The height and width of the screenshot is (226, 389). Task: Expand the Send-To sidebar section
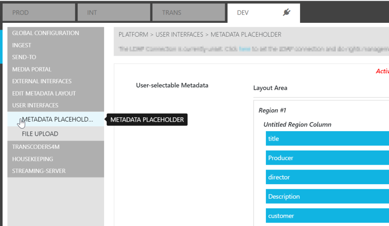(24, 57)
